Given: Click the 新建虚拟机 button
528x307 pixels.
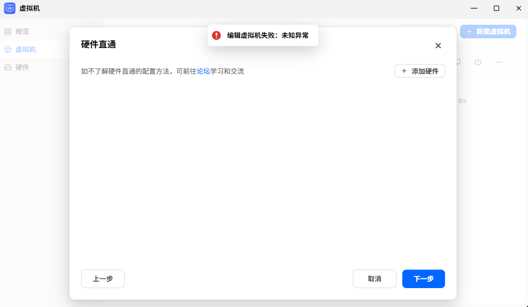Looking at the screenshot, I should pos(488,32).
